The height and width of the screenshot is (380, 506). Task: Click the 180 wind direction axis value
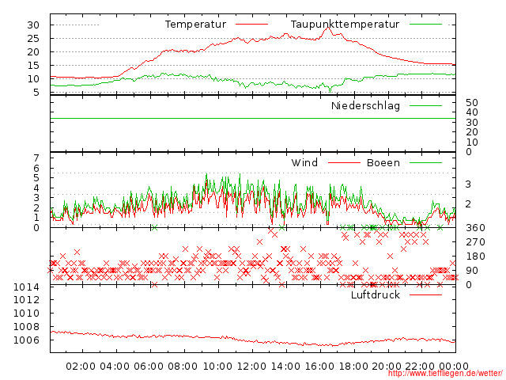pyautogui.click(x=475, y=256)
